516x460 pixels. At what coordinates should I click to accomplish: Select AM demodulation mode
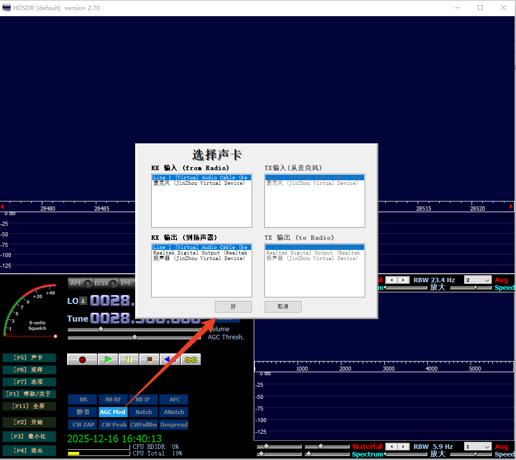click(x=80, y=283)
